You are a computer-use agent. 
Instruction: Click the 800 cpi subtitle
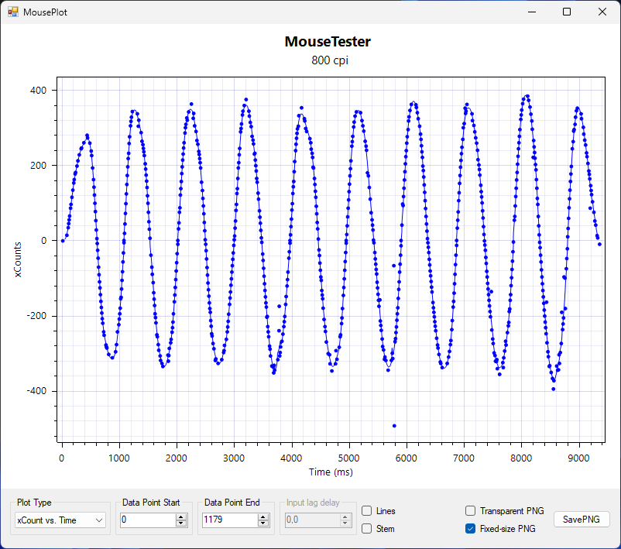[x=330, y=60]
